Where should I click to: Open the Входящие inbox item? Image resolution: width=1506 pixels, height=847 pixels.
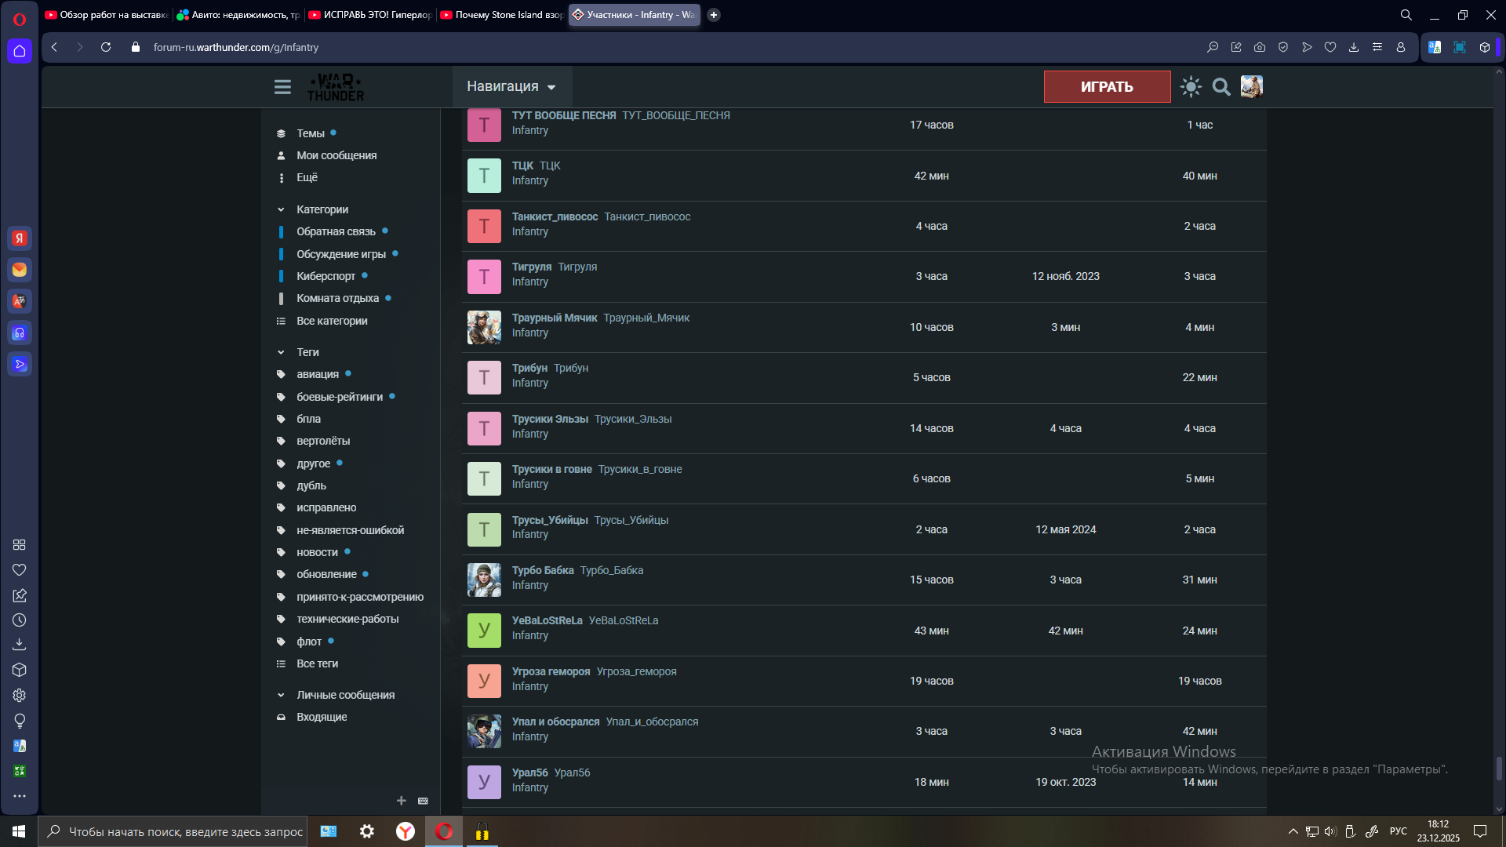coord(321,717)
